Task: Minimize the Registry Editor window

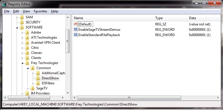Action: click(x=196, y=3)
